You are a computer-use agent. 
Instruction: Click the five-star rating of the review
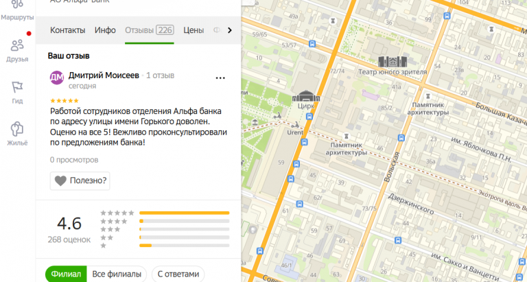click(x=65, y=100)
